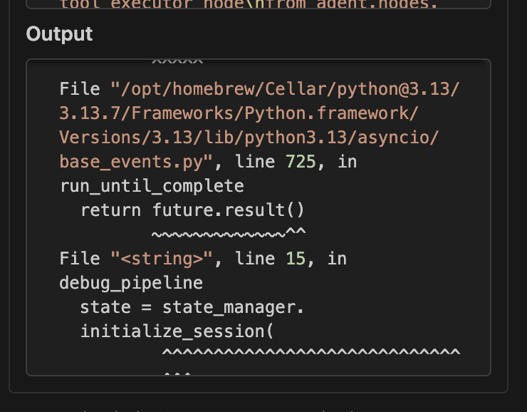Click 'state = state_manager.' code line
The width and height of the screenshot is (527, 412).
click(x=192, y=307)
